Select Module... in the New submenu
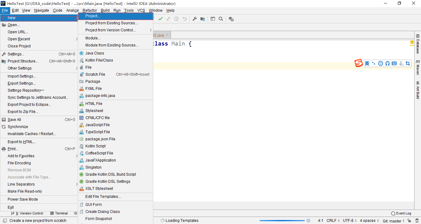Image resolution: width=421 pixels, height=224 pixels. pos(116,38)
